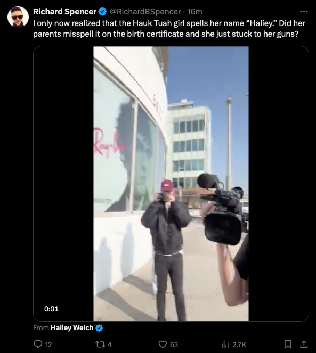Screen dimensions: 316x353
Task: Click the share upload arrow icon
Action: (x=304, y=344)
